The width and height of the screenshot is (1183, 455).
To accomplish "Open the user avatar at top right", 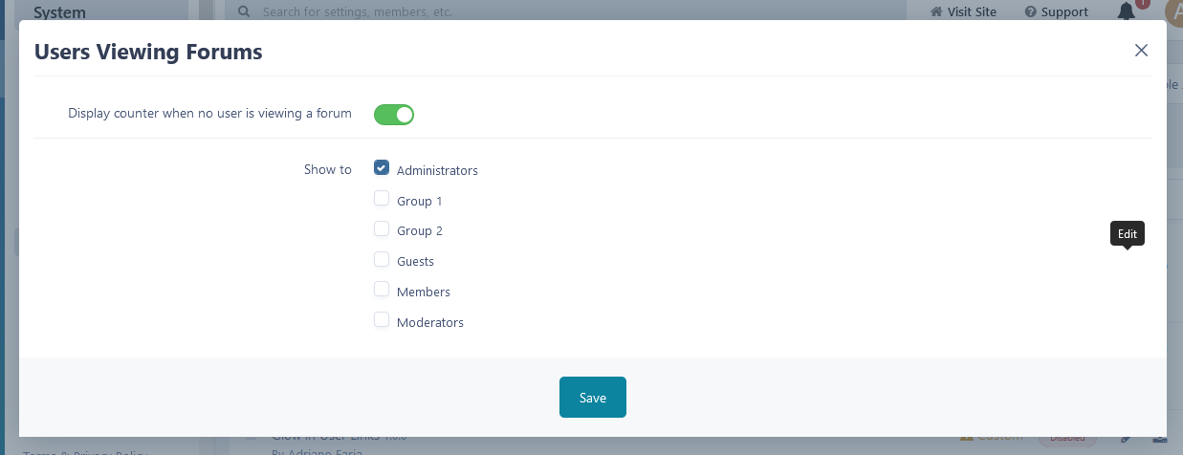I will (1173, 11).
